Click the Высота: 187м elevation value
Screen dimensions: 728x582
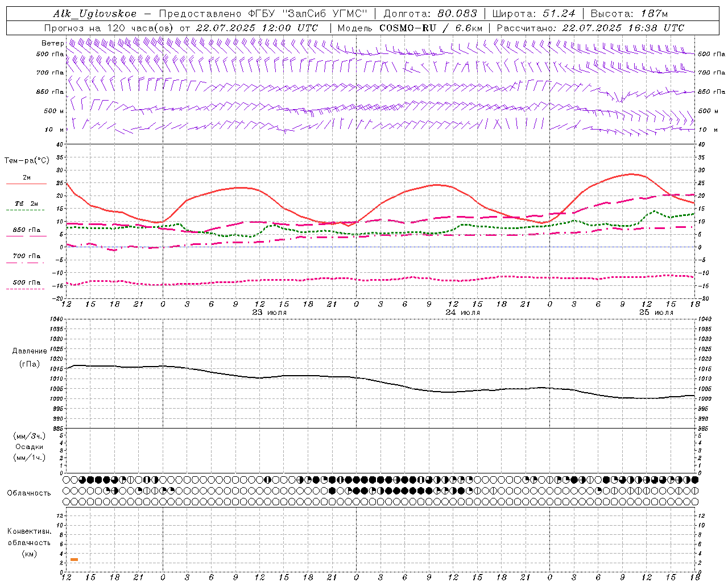[629, 14]
